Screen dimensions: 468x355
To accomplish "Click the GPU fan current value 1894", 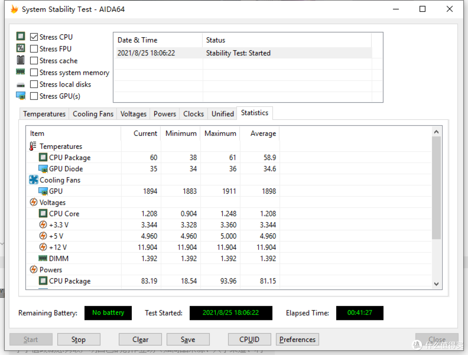I will click(150, 191).
